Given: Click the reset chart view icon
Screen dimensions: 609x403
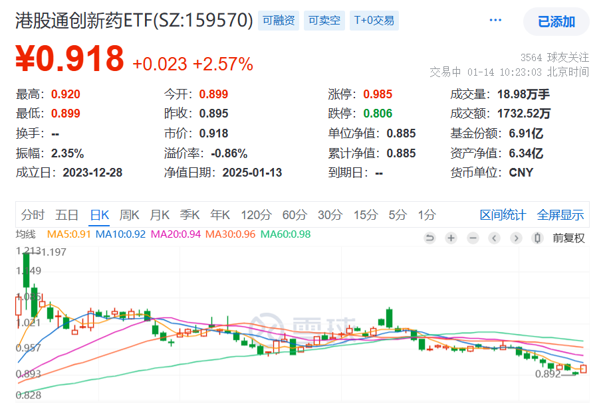Looking at the screenshot, I should point(429,238).
